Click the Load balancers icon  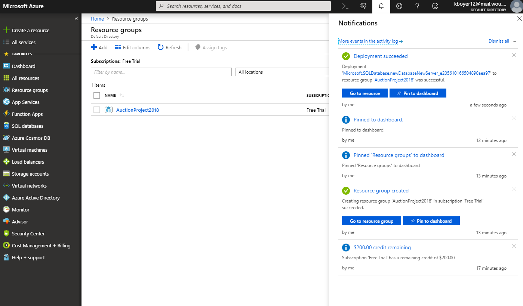6,162
